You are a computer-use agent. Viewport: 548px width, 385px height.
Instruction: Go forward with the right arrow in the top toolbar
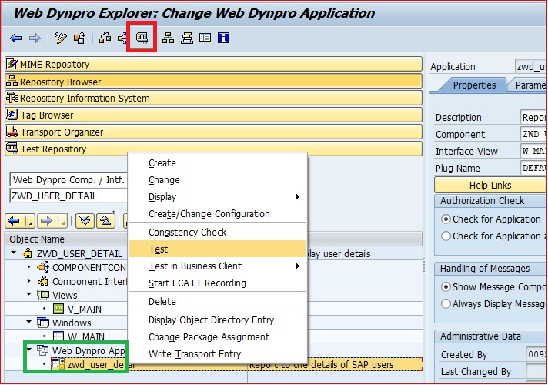(x=35, y=38)
